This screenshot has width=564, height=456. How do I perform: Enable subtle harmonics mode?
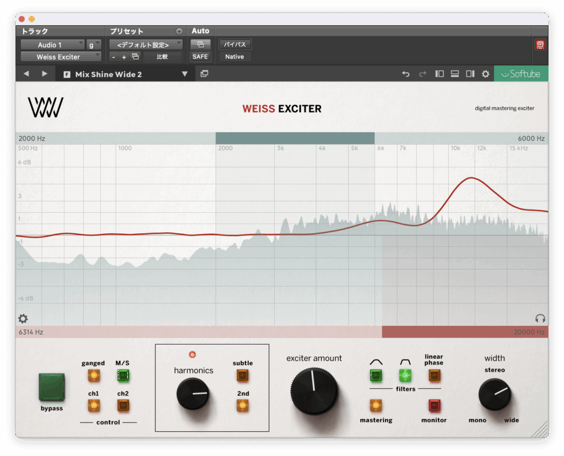[242, 375]
